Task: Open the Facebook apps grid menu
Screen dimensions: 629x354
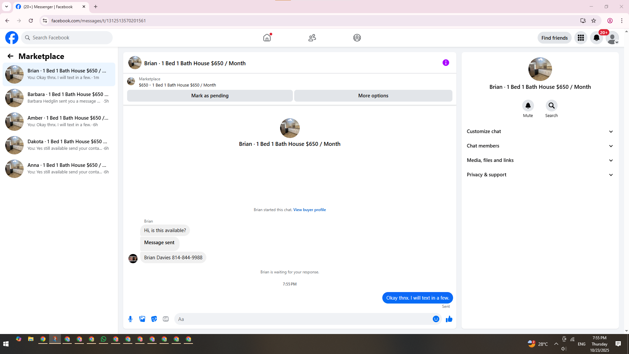Action: point(581,38)
